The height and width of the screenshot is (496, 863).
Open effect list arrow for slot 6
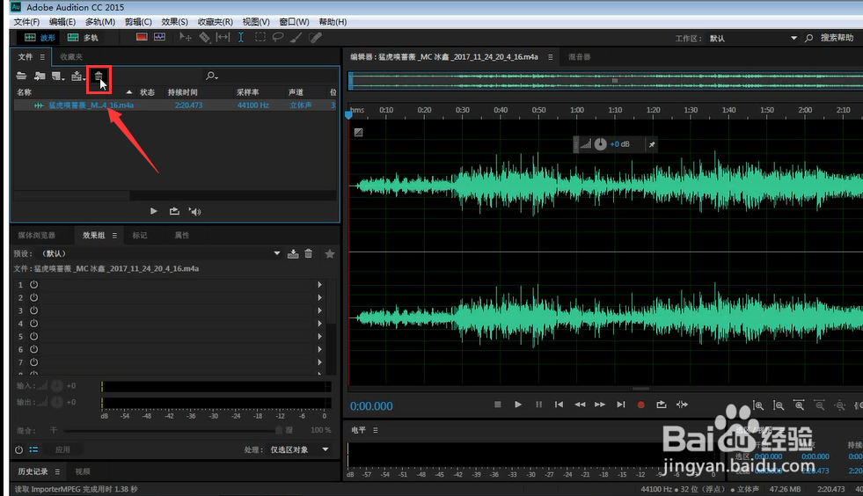(319, 349)
